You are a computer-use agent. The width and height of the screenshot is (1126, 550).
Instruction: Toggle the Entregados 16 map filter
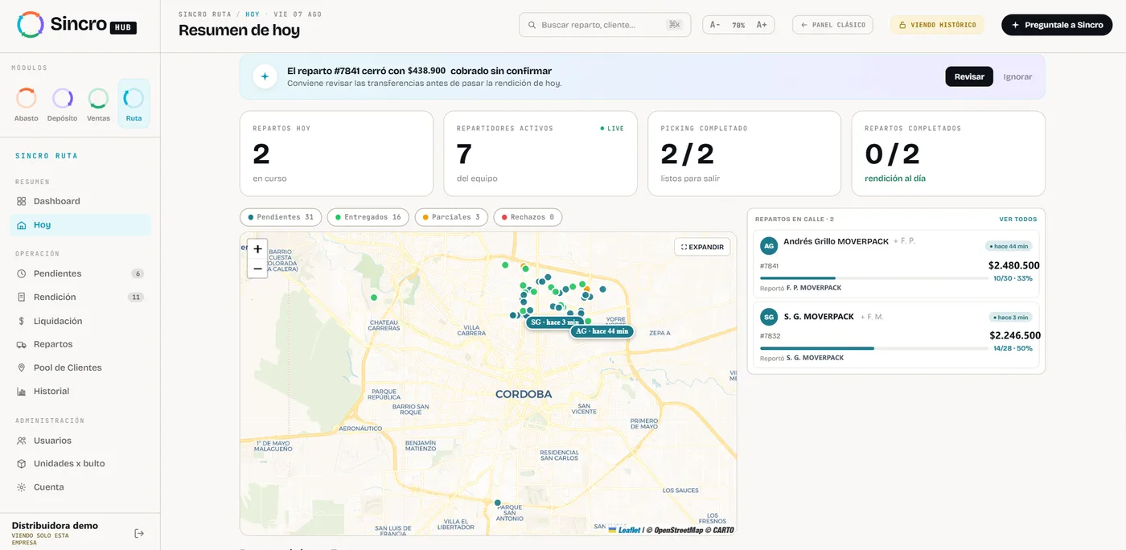(x=368, y=217)
